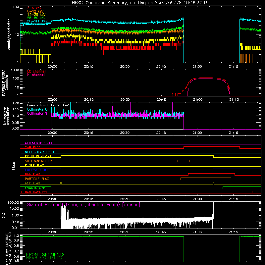
Task: Click the SC IN SUNLIGHT flag label
Action: click(38, 156)
